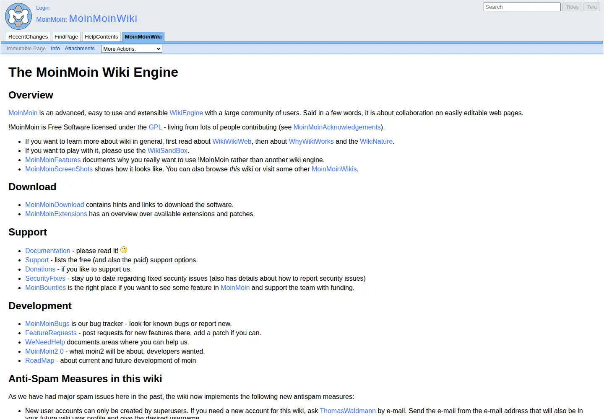This screenshot has width=604, height=419.
Task: Focus the Search input field
Action: (522, 7)
